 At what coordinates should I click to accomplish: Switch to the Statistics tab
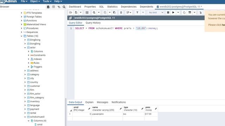tap(112, 7)
